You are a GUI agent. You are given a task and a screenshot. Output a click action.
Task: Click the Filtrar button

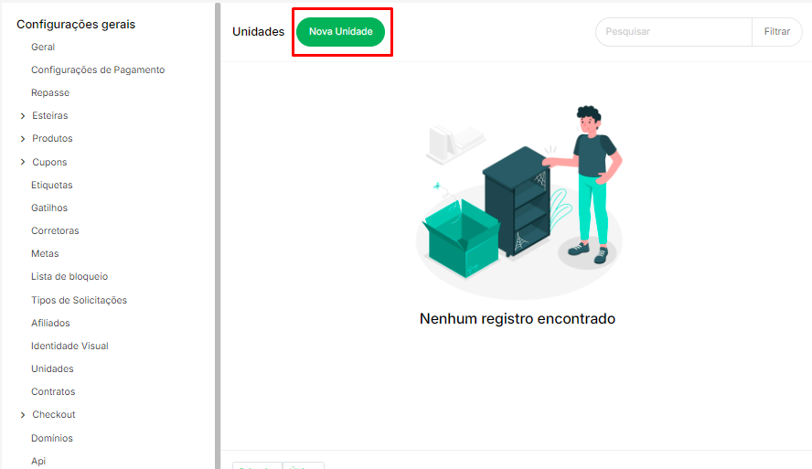(776, 32)
